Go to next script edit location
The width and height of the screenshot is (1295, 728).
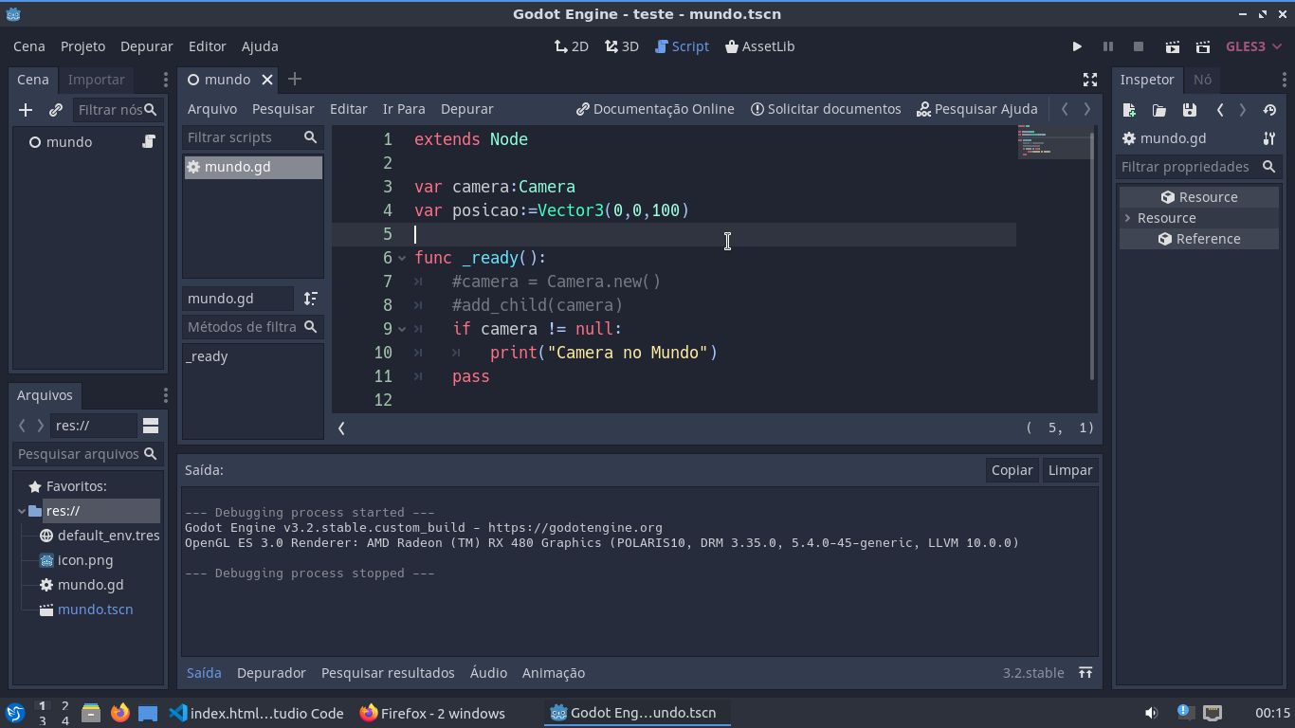tap(1087, 109)
